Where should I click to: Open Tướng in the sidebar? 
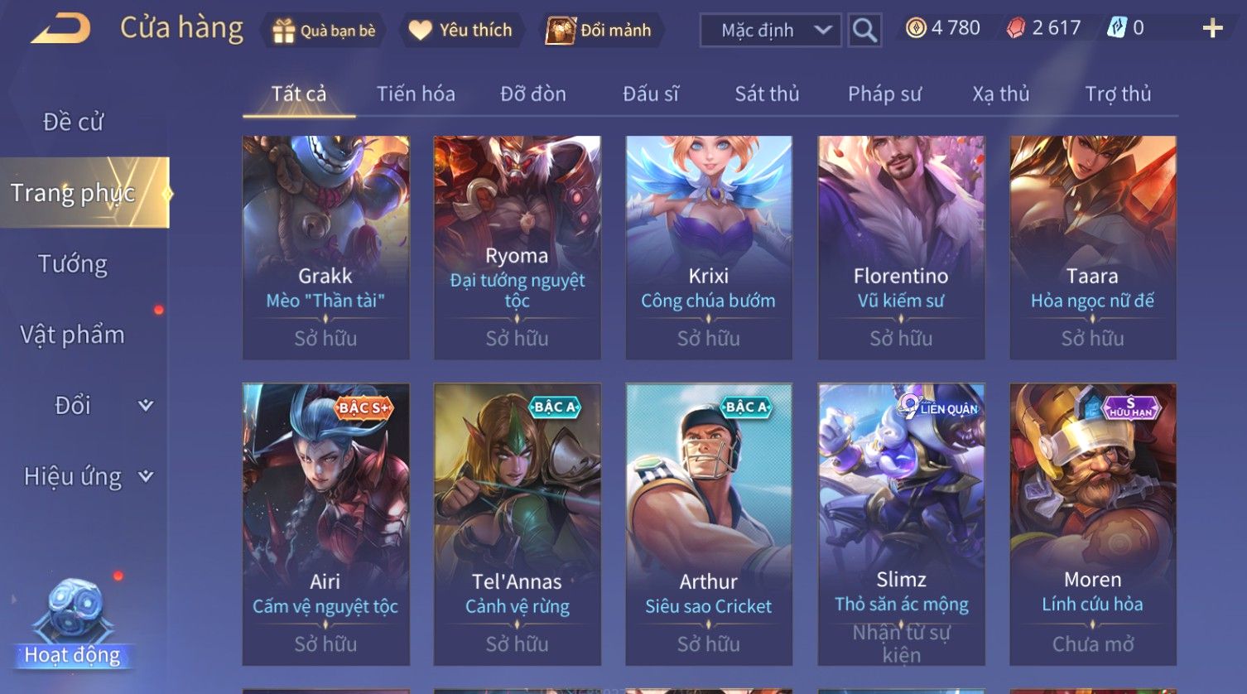pos(73,264)
